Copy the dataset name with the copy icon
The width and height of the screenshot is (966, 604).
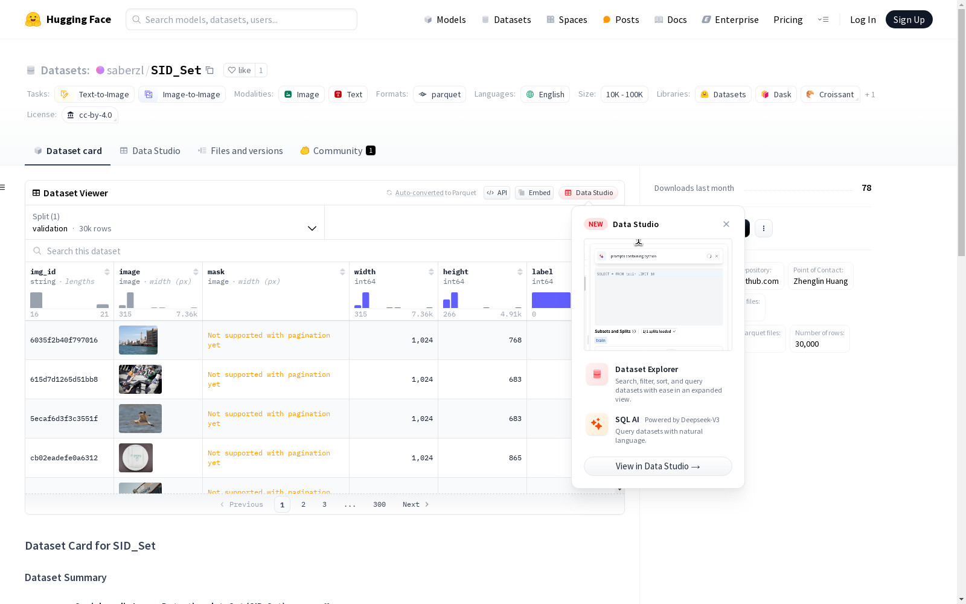click(210, 70)
